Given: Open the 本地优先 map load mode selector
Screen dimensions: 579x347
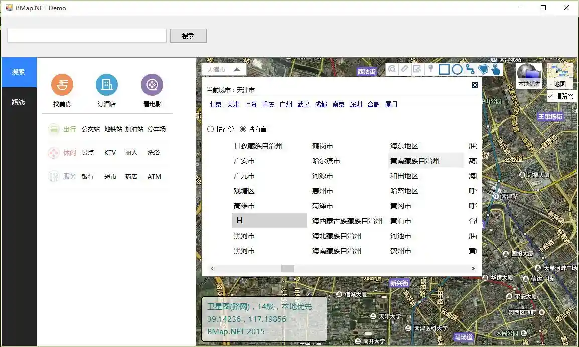Looking at the screenshot, I should pyautogui.click(x=529, y=75).
